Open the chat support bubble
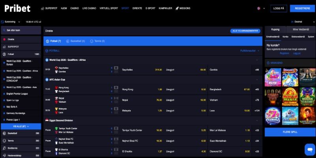Viewport: 316px width, 158px height. pos(309,149)
